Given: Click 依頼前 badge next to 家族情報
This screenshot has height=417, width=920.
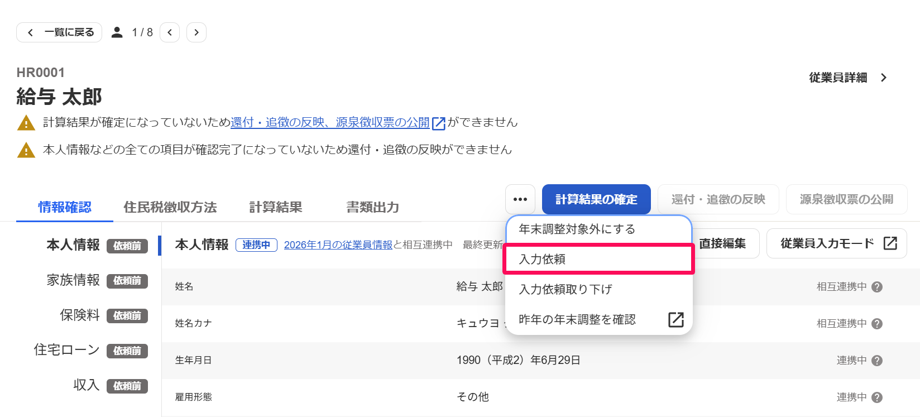Looking at the screenshot, I should (x=127, y=281).
